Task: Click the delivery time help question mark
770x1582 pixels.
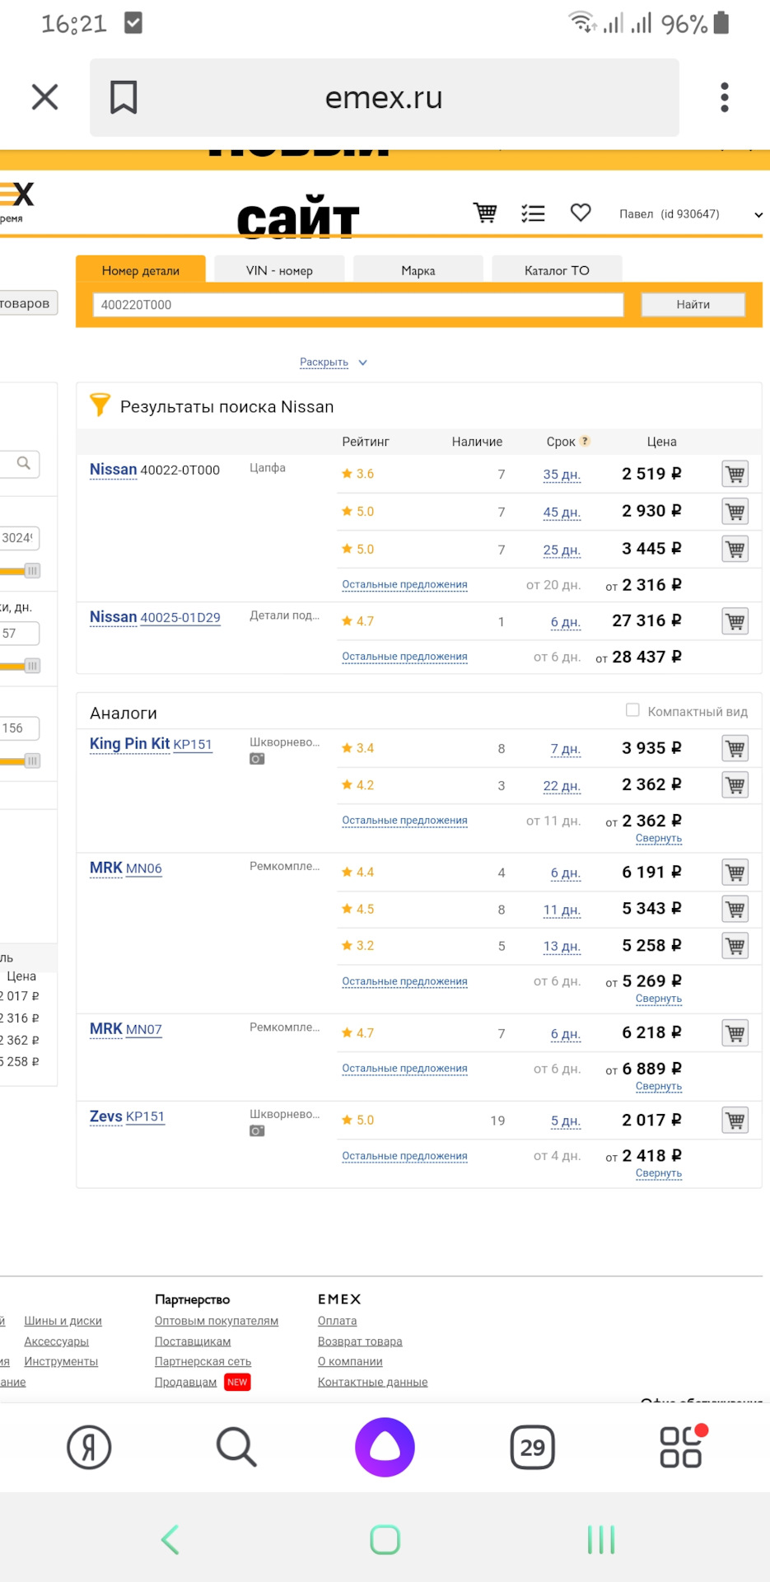Action: coord(585,441)
